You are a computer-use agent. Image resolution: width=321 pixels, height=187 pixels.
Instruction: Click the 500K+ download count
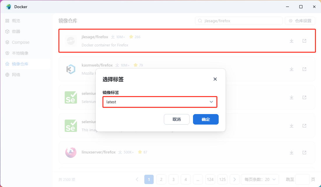(x=129, y=152)
